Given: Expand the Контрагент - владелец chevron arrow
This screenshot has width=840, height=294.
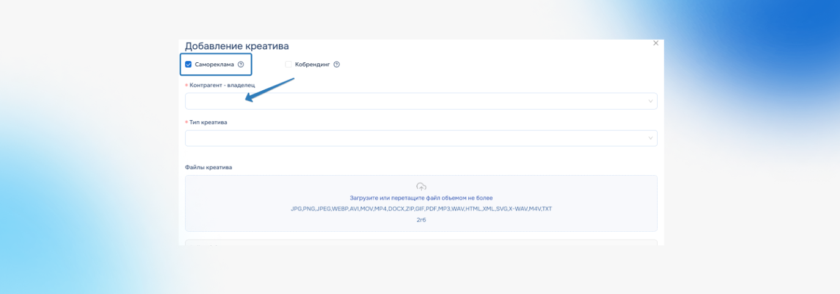Looking at the screenshot, I should (x=650, y=101).
